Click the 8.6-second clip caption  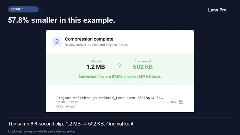click(71, 124)
